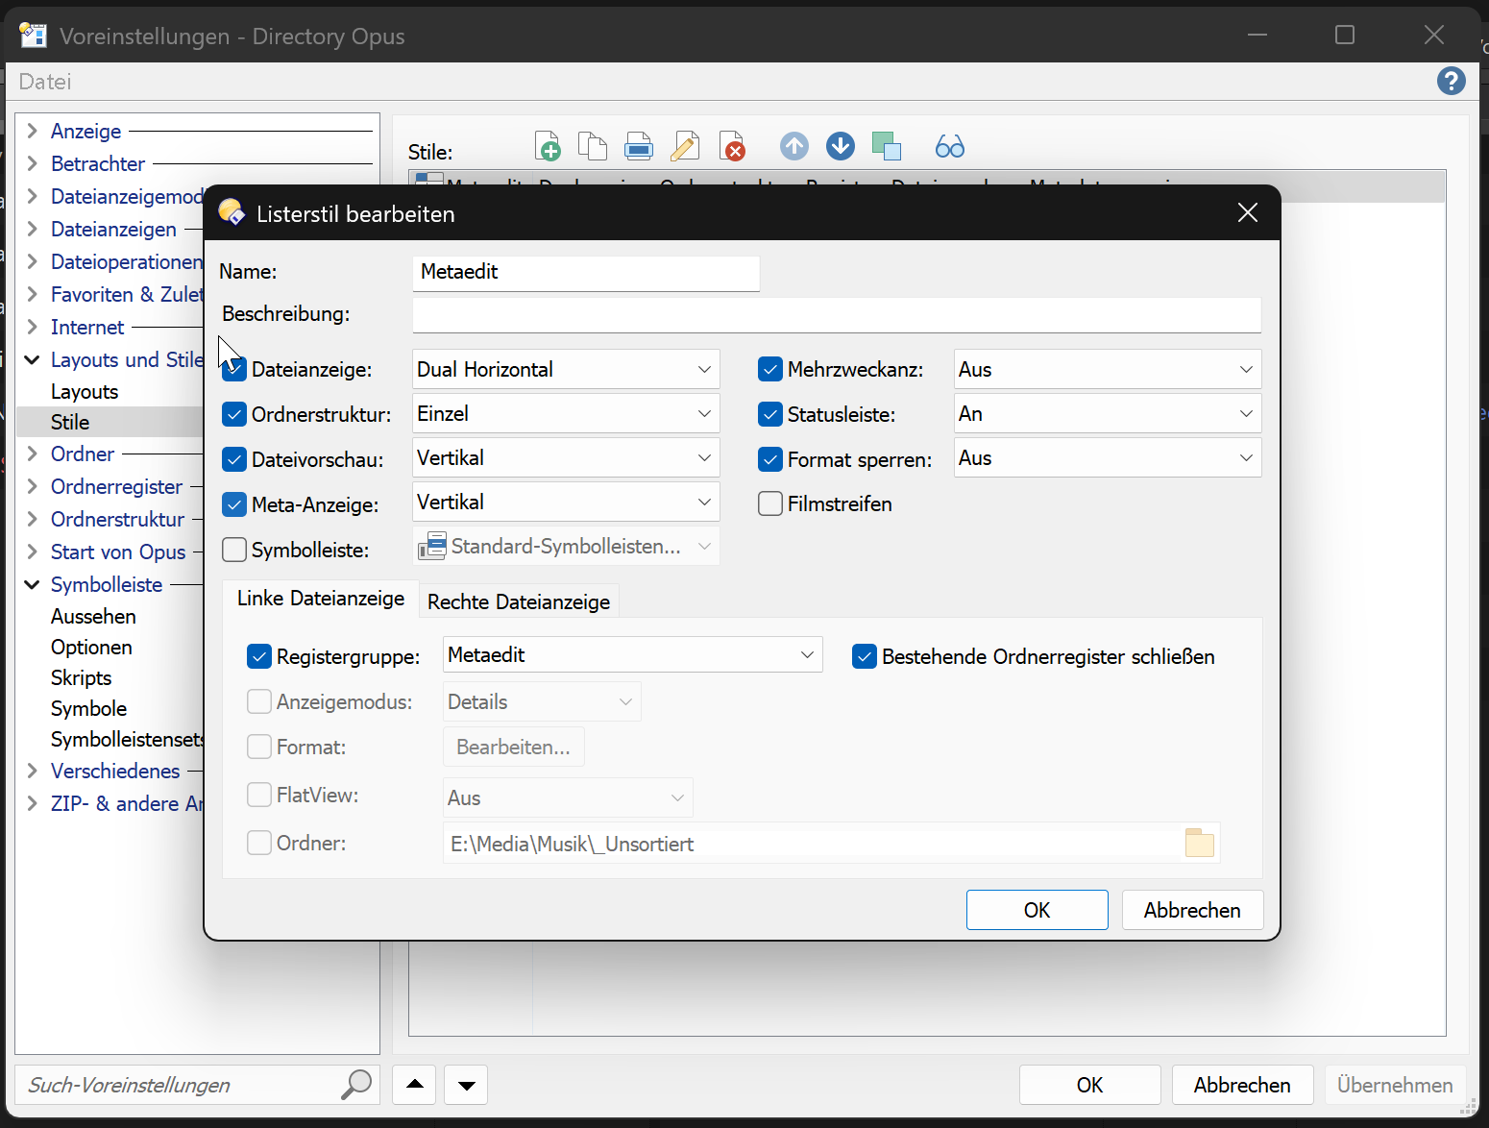Close the Listerstil bearbeiten dialog
The width and height of the screenshot is (1489, 1128).
pos(1248,212)
